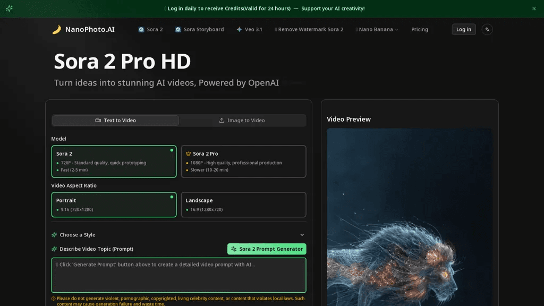The height and width of the screenshot is (306, 544).
Task: Click the wand icon in Sora 2 Prompt Generator
Action: click(234, 249)
